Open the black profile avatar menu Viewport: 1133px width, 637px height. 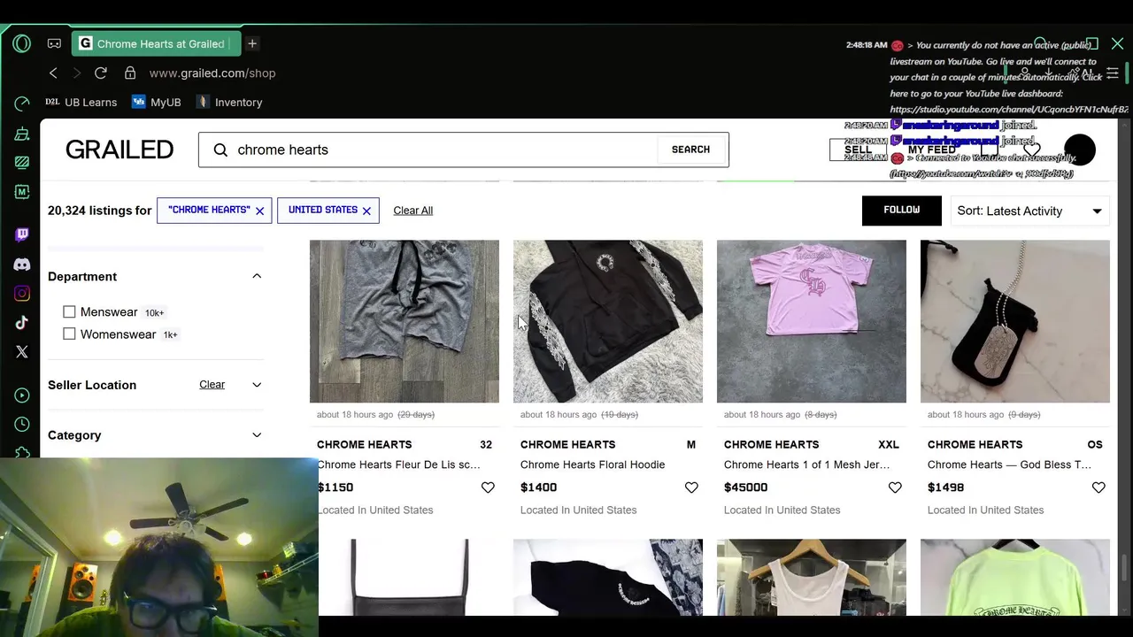tap(1080, 150)
